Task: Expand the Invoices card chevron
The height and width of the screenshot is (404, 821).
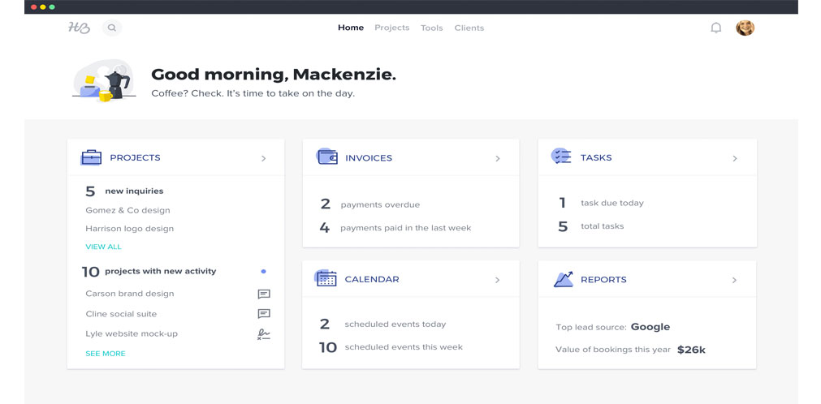Action: click(x=498, y=158)
